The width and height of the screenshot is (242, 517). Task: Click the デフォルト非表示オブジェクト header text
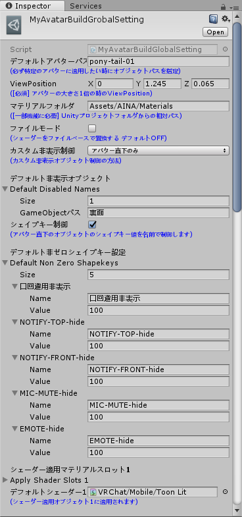click(60, 178)
